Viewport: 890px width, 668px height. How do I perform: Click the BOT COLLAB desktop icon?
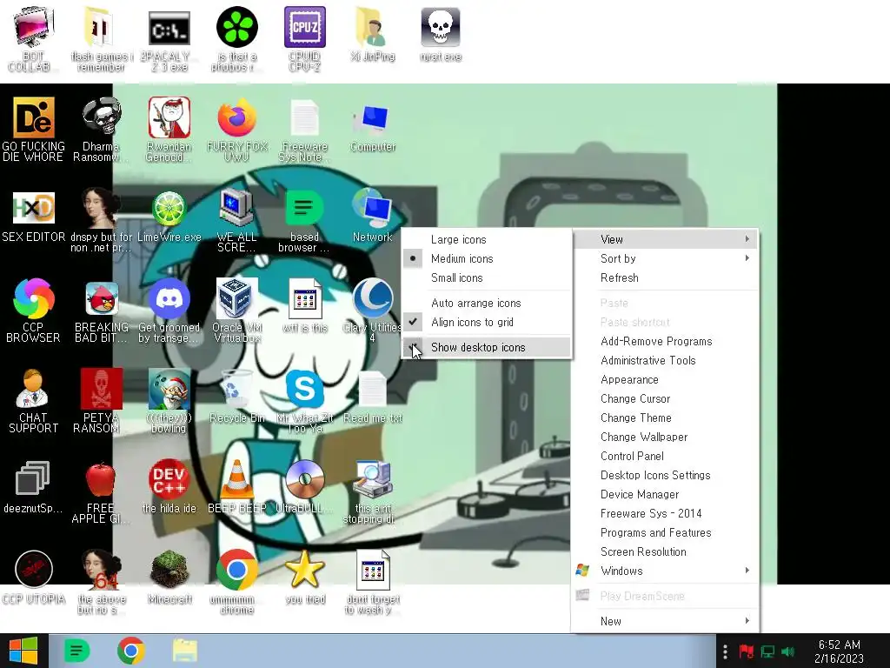click(x=33, y=27)
